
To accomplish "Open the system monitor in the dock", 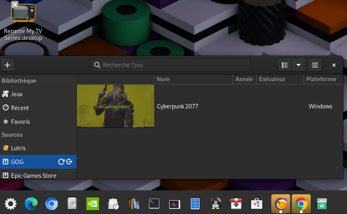I will (x=175, y=204).
